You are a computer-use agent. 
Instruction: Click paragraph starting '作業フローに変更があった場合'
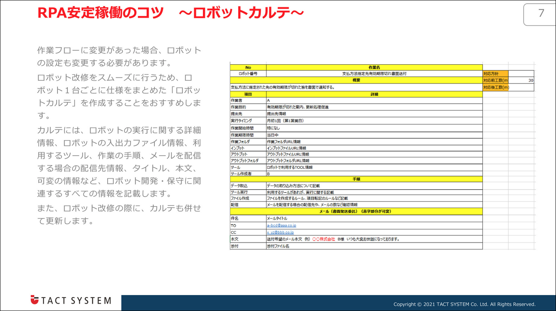(119, 57)
